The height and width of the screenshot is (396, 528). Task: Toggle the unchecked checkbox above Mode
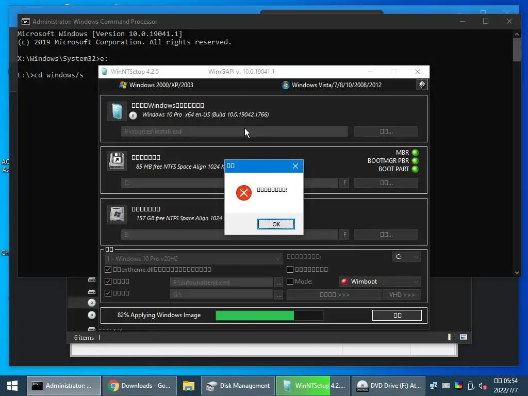pyautogui.click(x=290, y=269)
